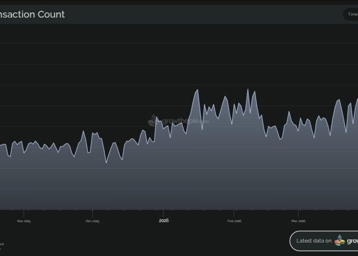
Task: Click the growthepie watermark logo icon in chart center
Action: pyautogui.click(x=152, y=121)
